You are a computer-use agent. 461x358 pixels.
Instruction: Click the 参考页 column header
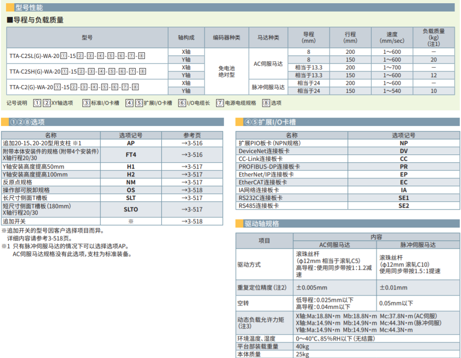click(x=192, y=135)
